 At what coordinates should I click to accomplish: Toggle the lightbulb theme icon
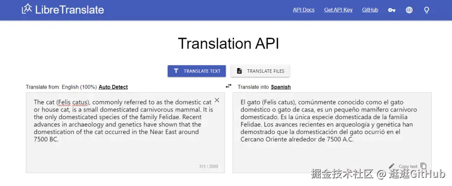pyautogui.click(x=427, y=10)
